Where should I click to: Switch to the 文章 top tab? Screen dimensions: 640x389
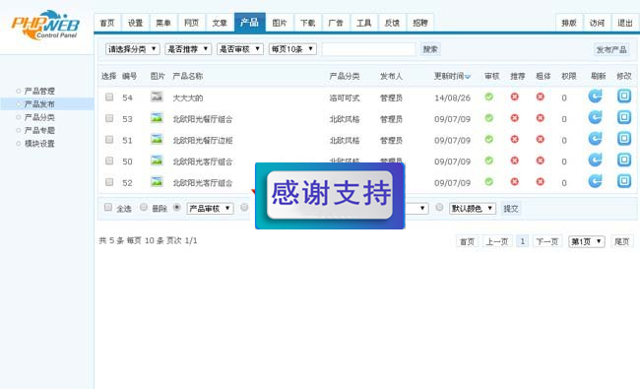tap(220, 23)
